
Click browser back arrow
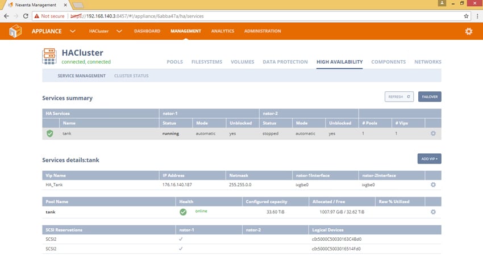[x=6, y=16]
